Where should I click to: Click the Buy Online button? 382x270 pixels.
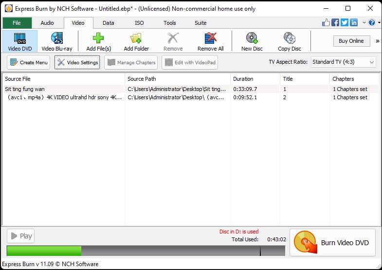click(x=351, y=41)
